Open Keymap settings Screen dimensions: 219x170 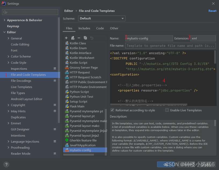[x=13, y=26]
